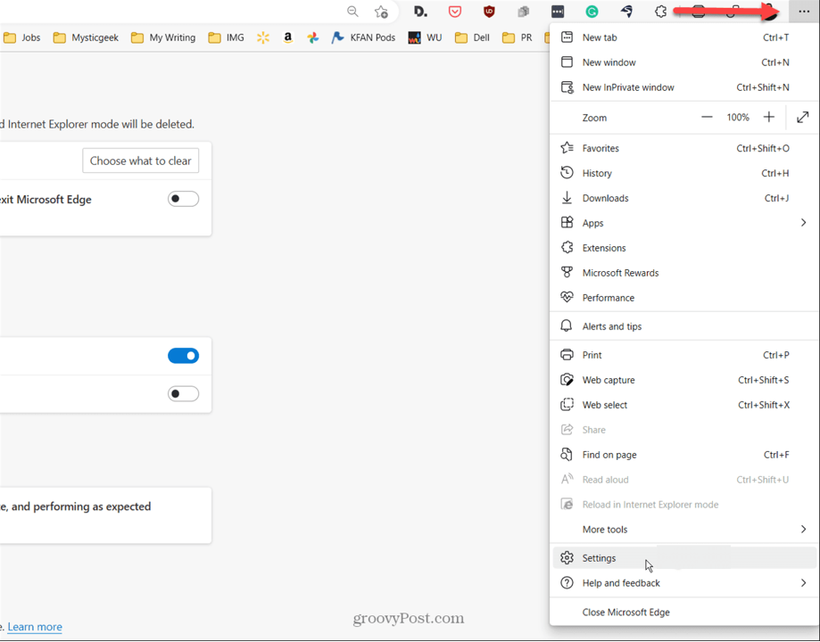Click the Web capture camera icon

click(x=567, y=380)
